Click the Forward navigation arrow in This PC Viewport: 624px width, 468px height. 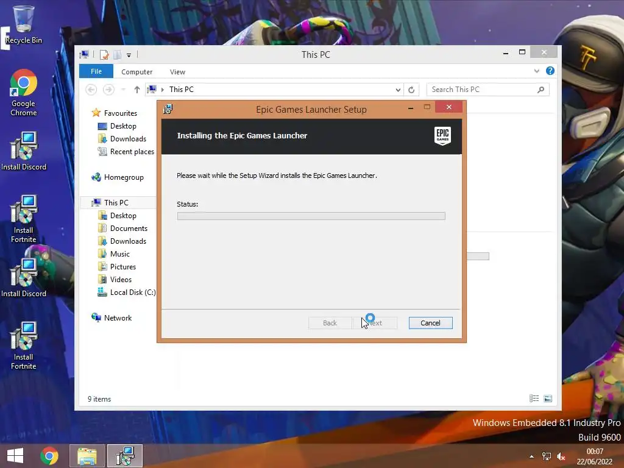point(108,90)
